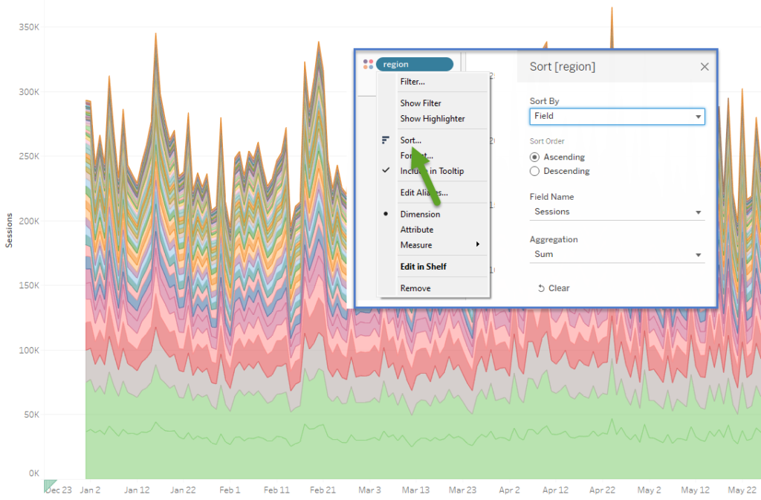Click the bullet indicator next to Dimension
The height and width of the screenshot is (500, 761).
click(386, 214)
